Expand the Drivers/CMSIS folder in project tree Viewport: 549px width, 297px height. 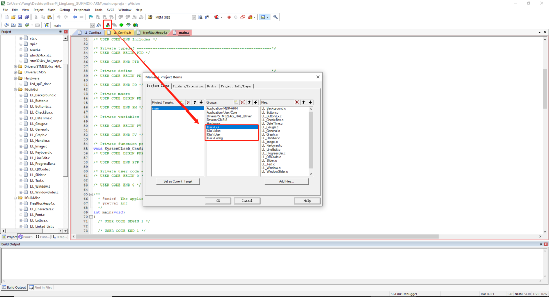[15, 72]
